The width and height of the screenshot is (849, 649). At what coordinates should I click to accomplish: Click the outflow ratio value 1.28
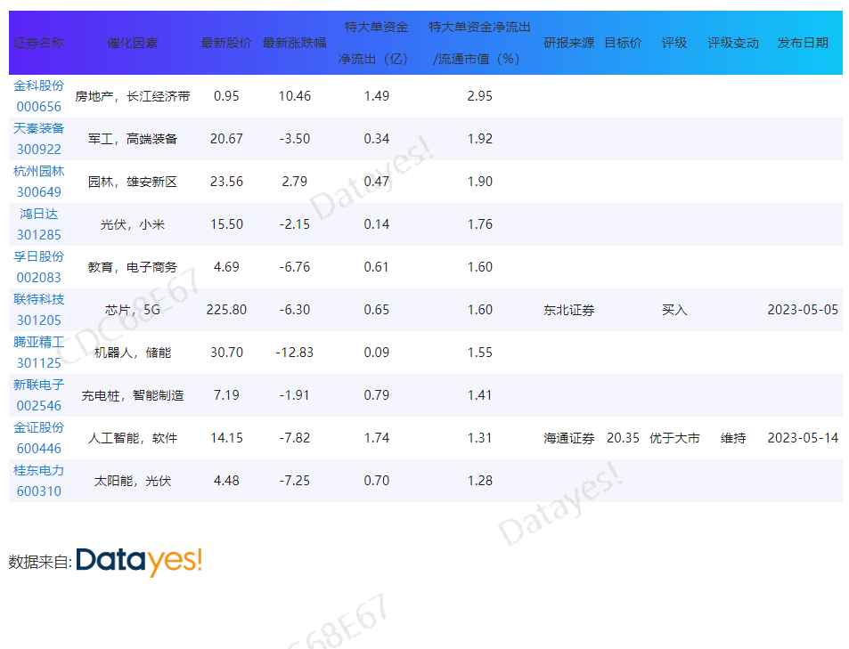coord(479,481)
